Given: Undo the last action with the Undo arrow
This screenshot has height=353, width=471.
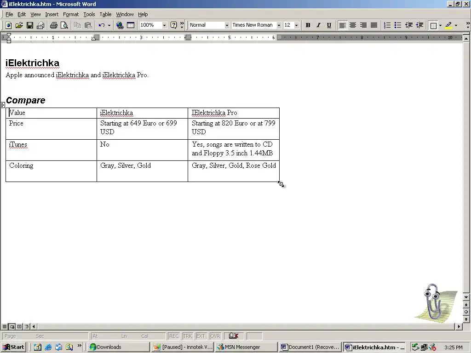Looking at the screenshot, I should pyautogui.click(x=102, y=25).
